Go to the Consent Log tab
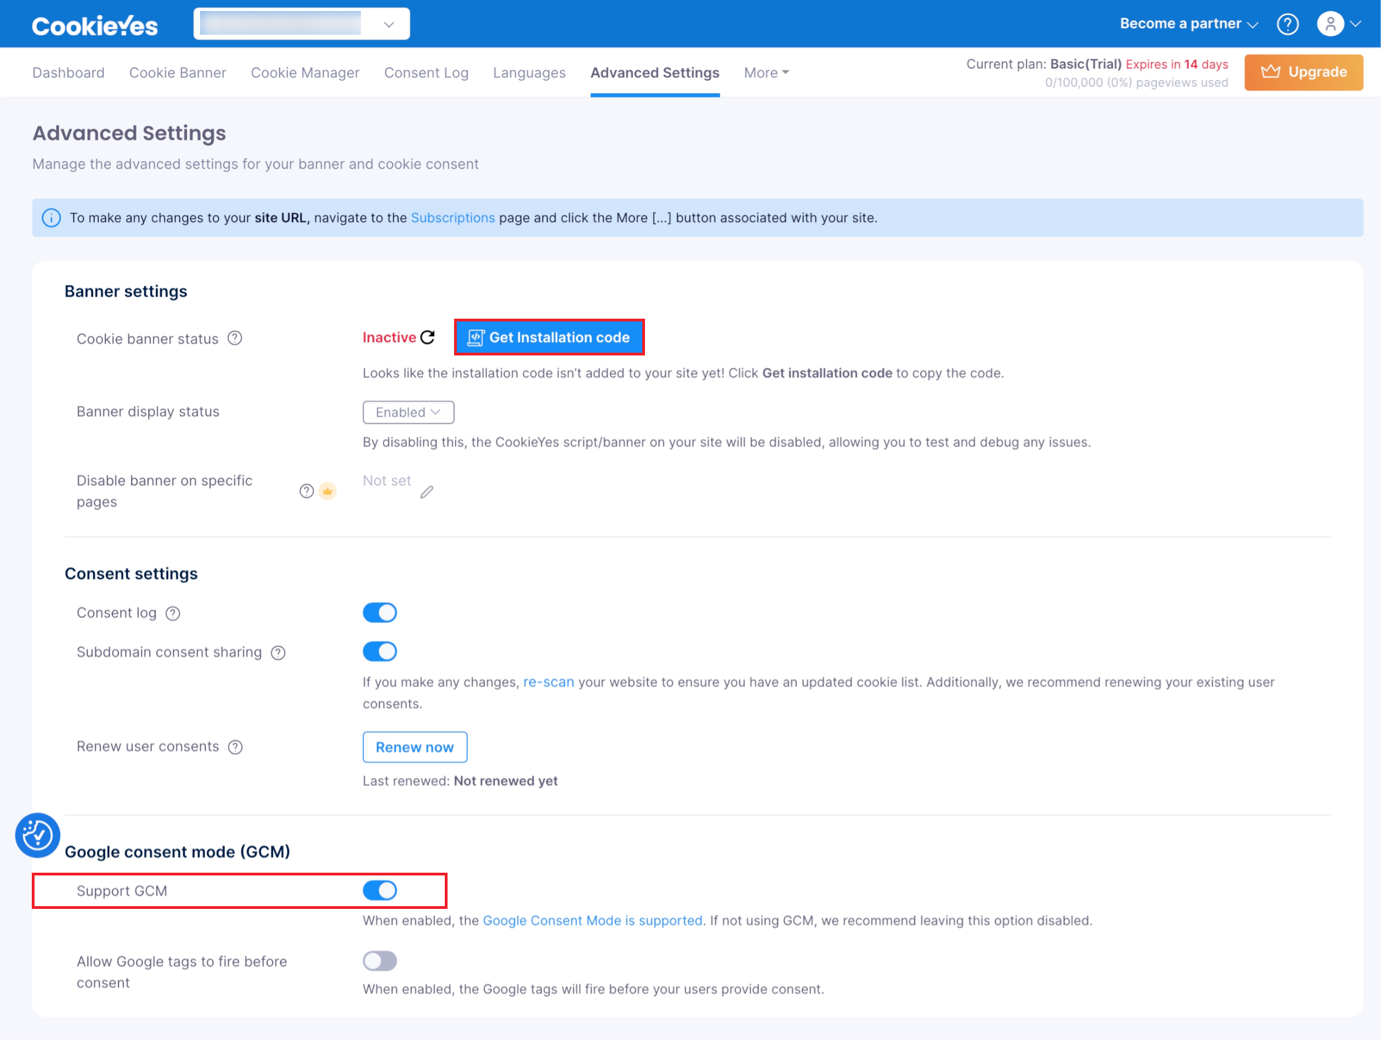Viewport: 1381px width, 1040px height. [x=426, y=72]
